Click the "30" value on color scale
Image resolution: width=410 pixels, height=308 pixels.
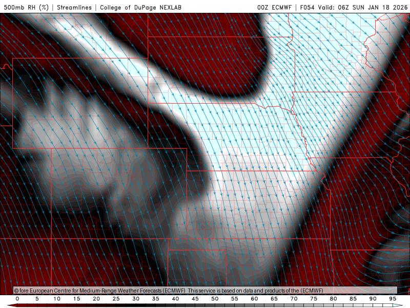coord(136,299)
